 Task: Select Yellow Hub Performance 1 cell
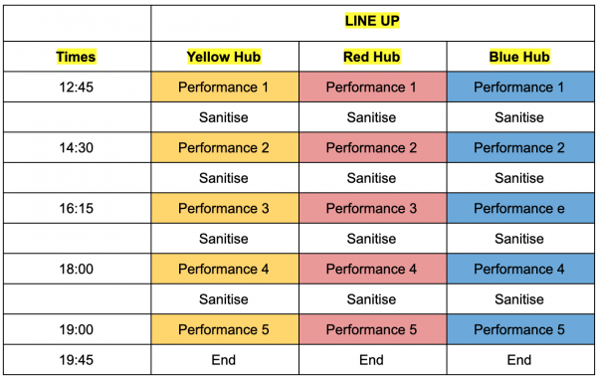tap(225, 87)
